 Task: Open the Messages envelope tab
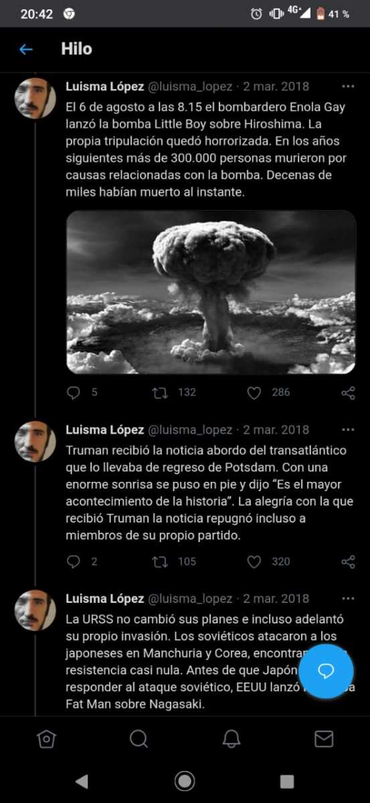(x=324, y=739)
